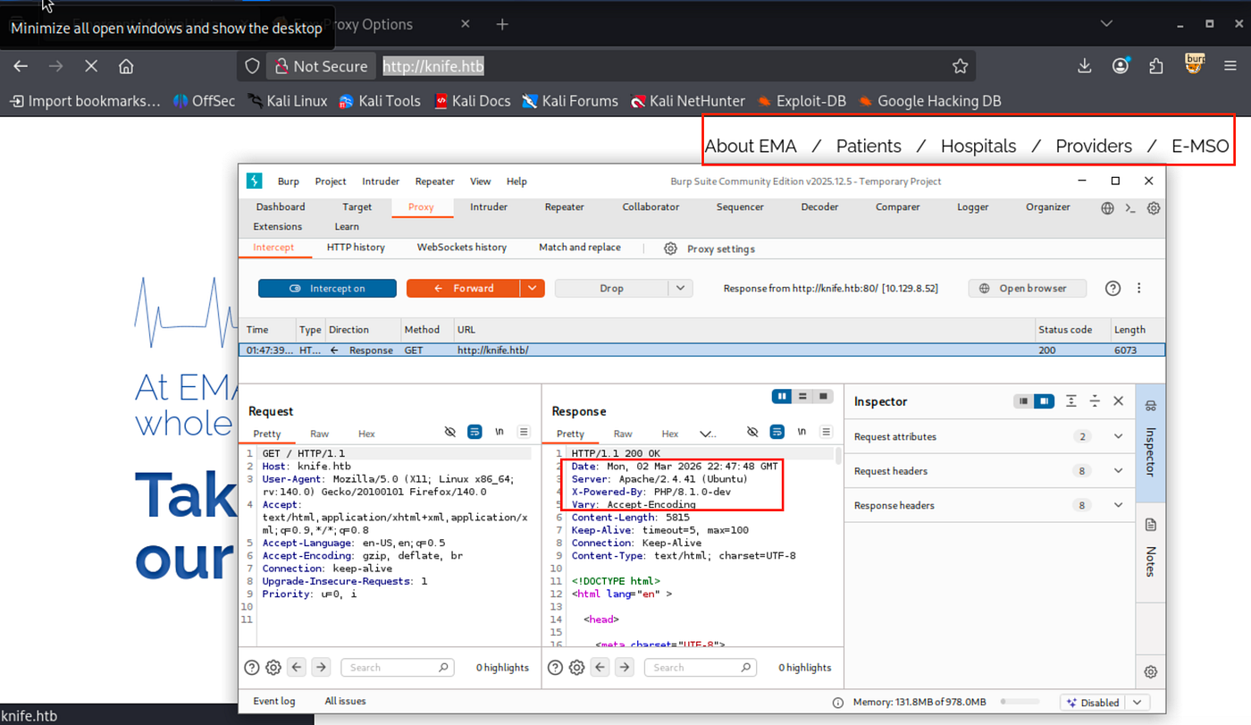Screen dimensions: 1251x725
Task: Show more Response view tabs dropdown
Action: click(708, 434)
